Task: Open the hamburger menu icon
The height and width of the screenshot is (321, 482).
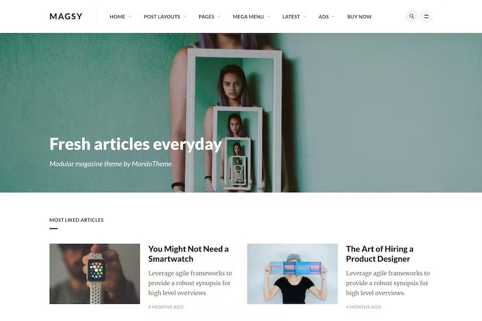Action: tap(426, 16)
